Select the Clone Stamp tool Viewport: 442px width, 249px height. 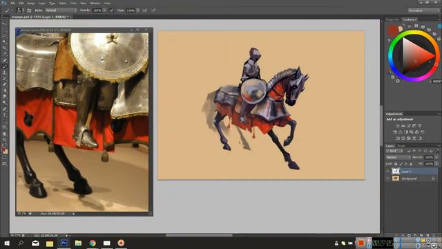[x=4, y=73]
